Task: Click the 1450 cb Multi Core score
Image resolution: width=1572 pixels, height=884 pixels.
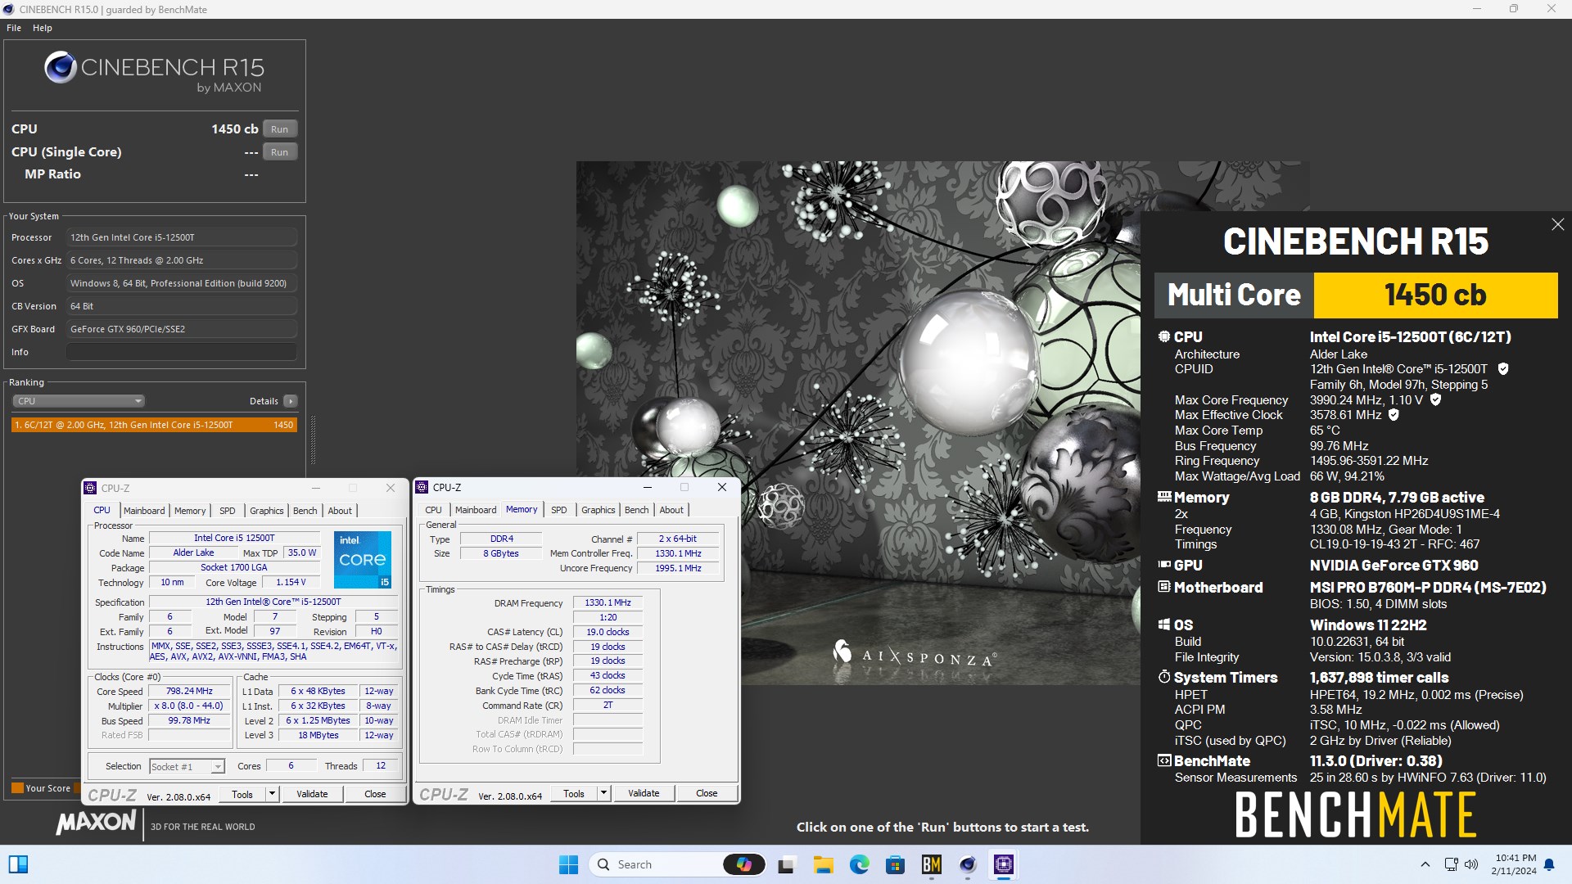Action: tap(1435, 295)
